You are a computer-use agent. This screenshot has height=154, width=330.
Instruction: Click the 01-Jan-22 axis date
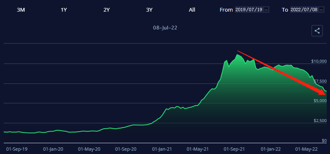pyautogui.click(x=271, y=149)
